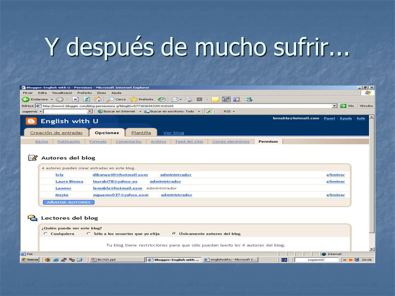Image resolution: width=395 pixels, height=296 pixels.
Task: Open the Comentarios settings link
Action: tap(129, 141)
